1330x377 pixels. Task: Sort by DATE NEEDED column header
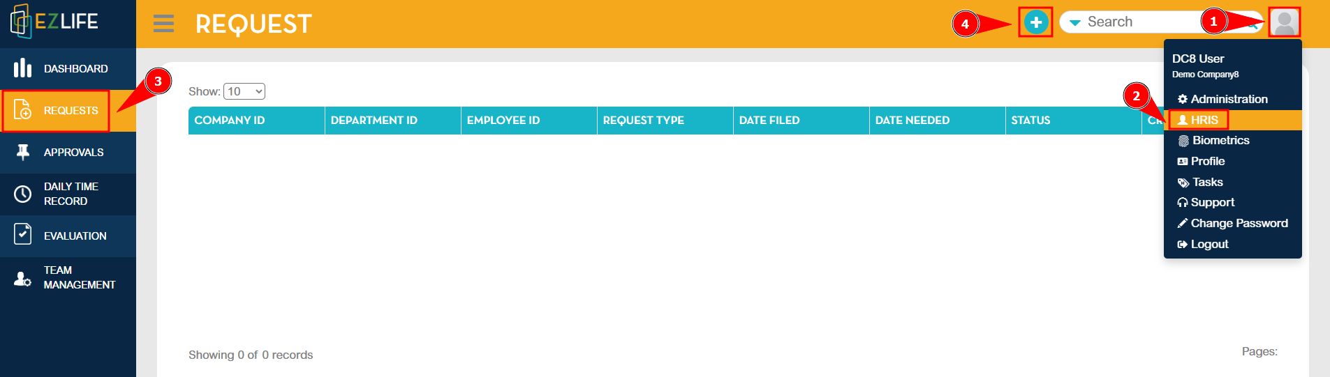tap(938, 121)
